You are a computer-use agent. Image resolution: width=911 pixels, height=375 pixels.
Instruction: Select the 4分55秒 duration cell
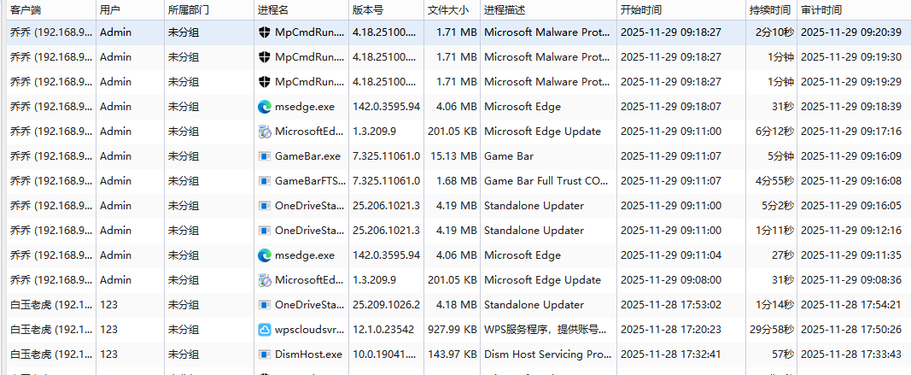tap(774, 181)
